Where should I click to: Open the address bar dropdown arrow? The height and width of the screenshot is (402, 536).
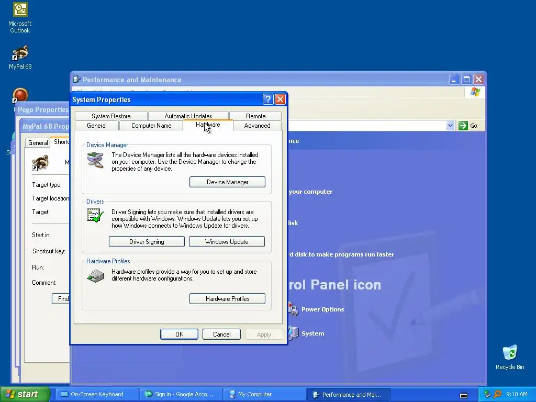coord(450,126)
